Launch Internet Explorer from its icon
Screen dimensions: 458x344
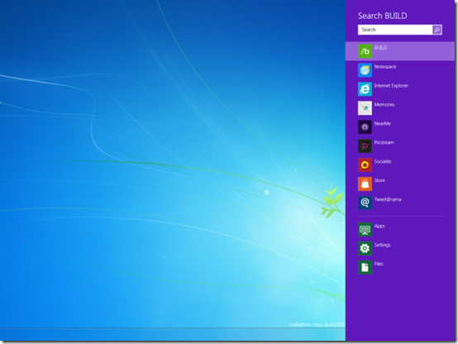365,89
